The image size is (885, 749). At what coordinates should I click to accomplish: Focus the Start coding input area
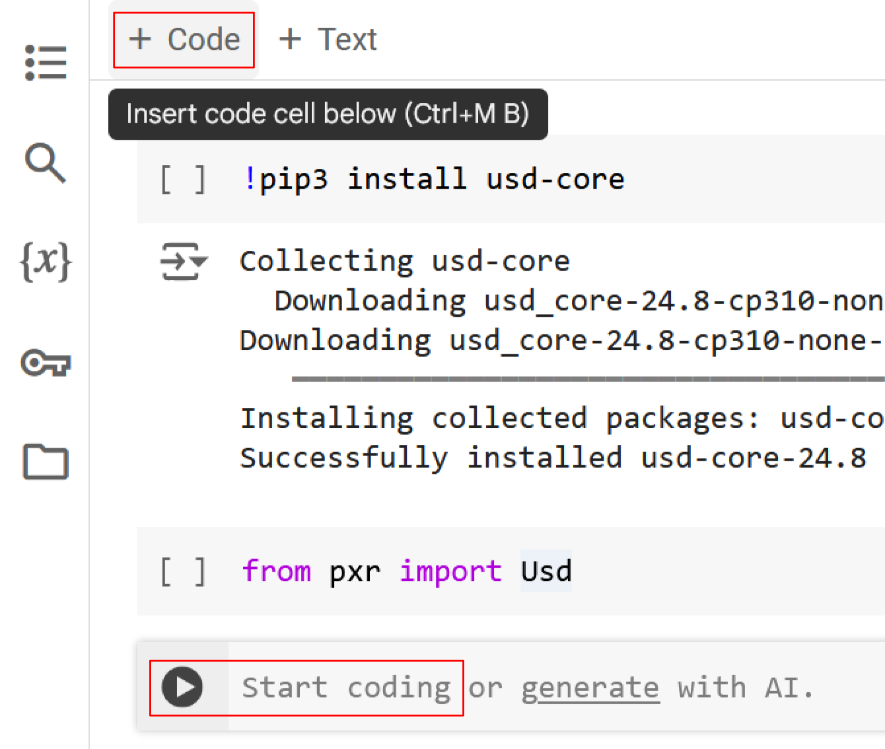346,688
